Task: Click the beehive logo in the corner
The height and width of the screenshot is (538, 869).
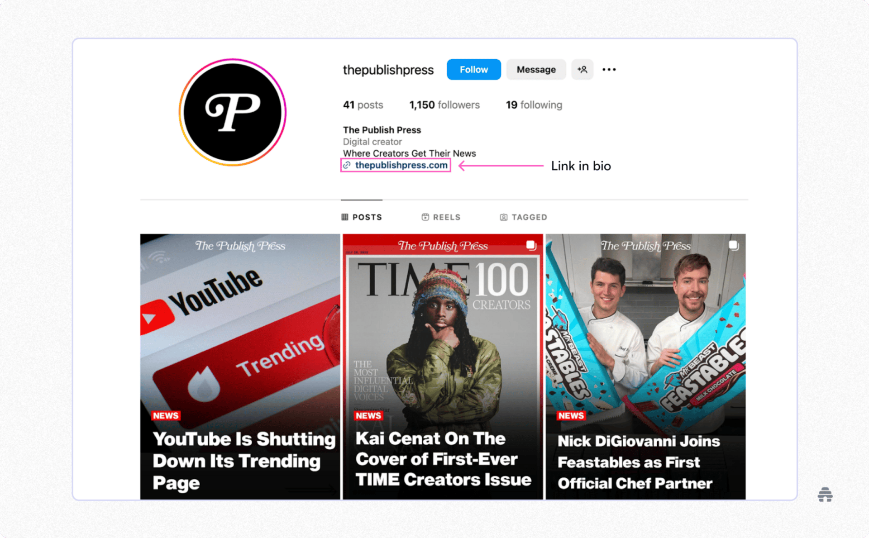Action: 825,494
